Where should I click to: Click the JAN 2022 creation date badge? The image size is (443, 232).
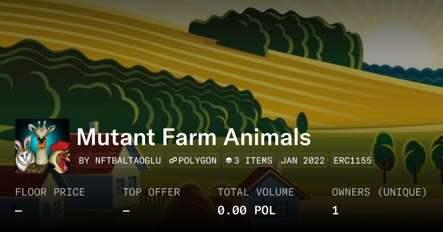(303, 161)
